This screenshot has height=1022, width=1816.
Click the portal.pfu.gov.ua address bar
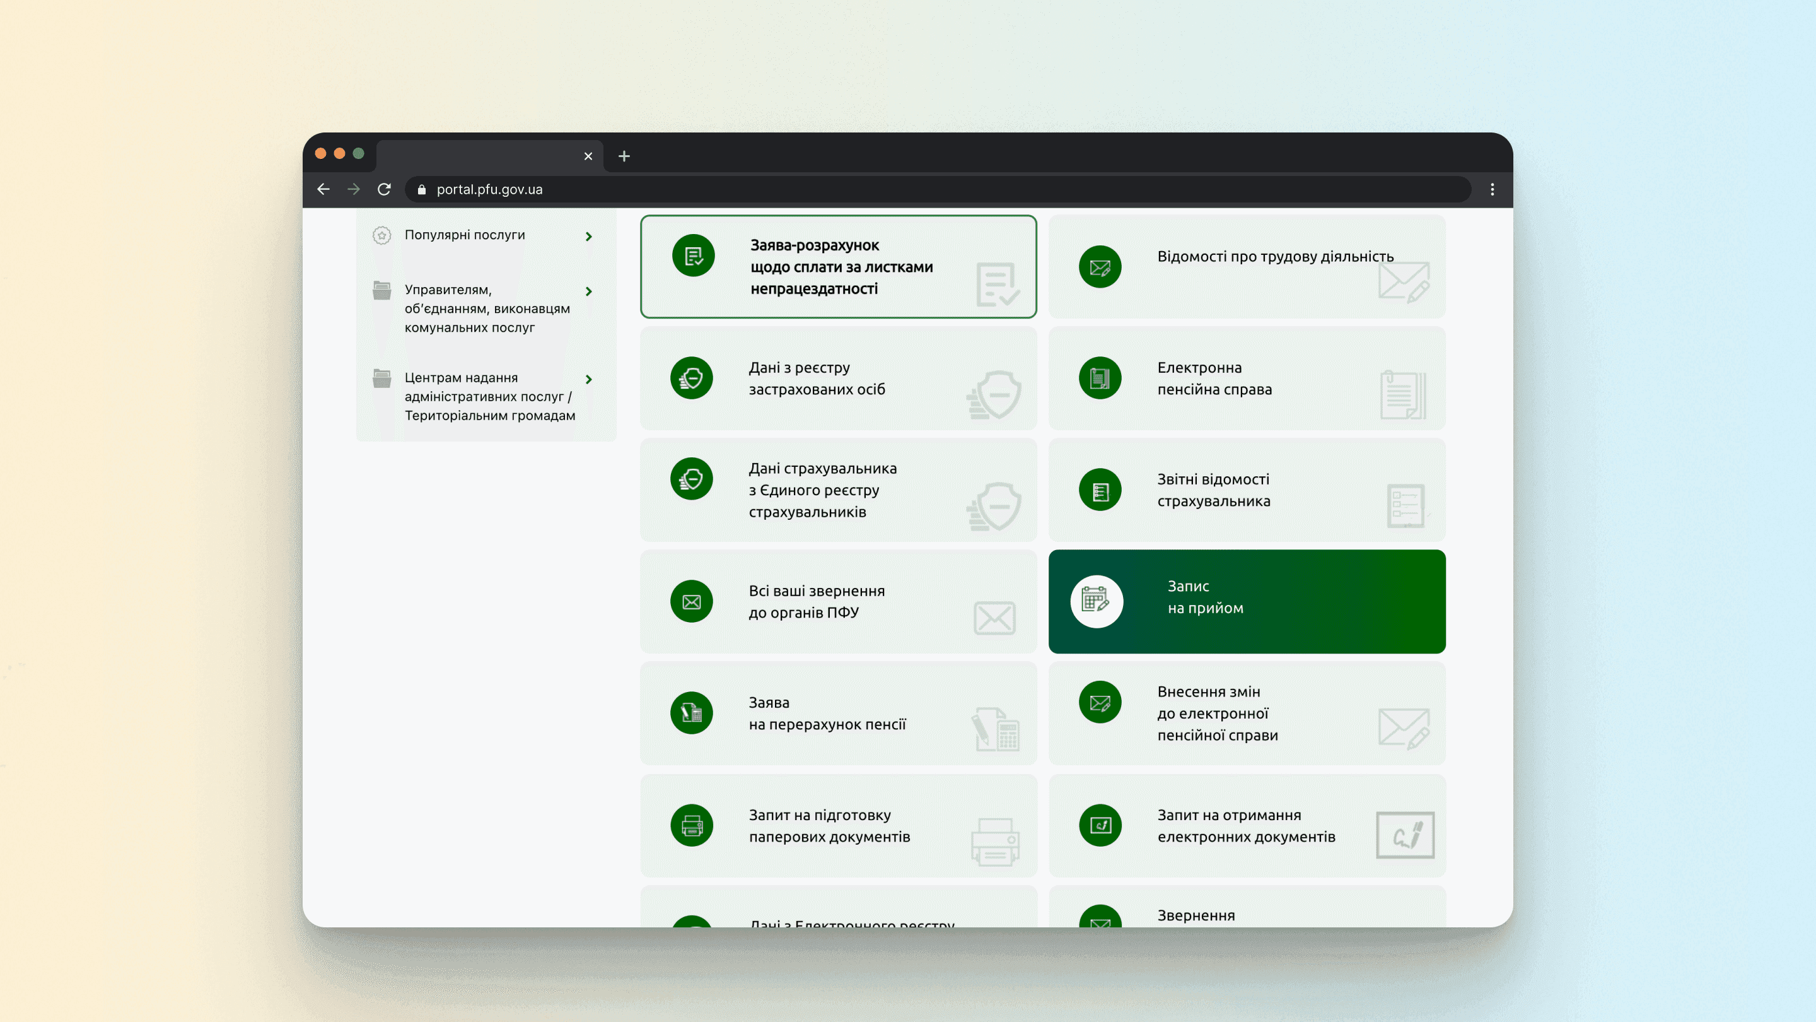(x=916, y=189)
